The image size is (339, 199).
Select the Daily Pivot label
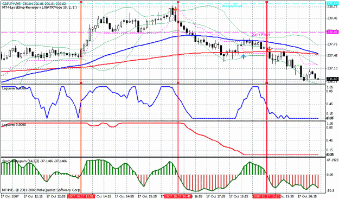click(x=261, y=34)
